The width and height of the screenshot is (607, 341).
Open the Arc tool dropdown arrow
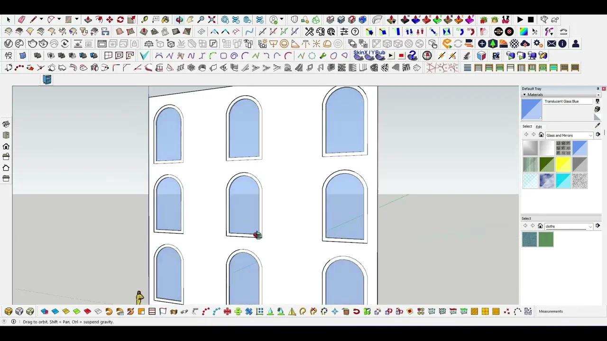click(59, 19)
